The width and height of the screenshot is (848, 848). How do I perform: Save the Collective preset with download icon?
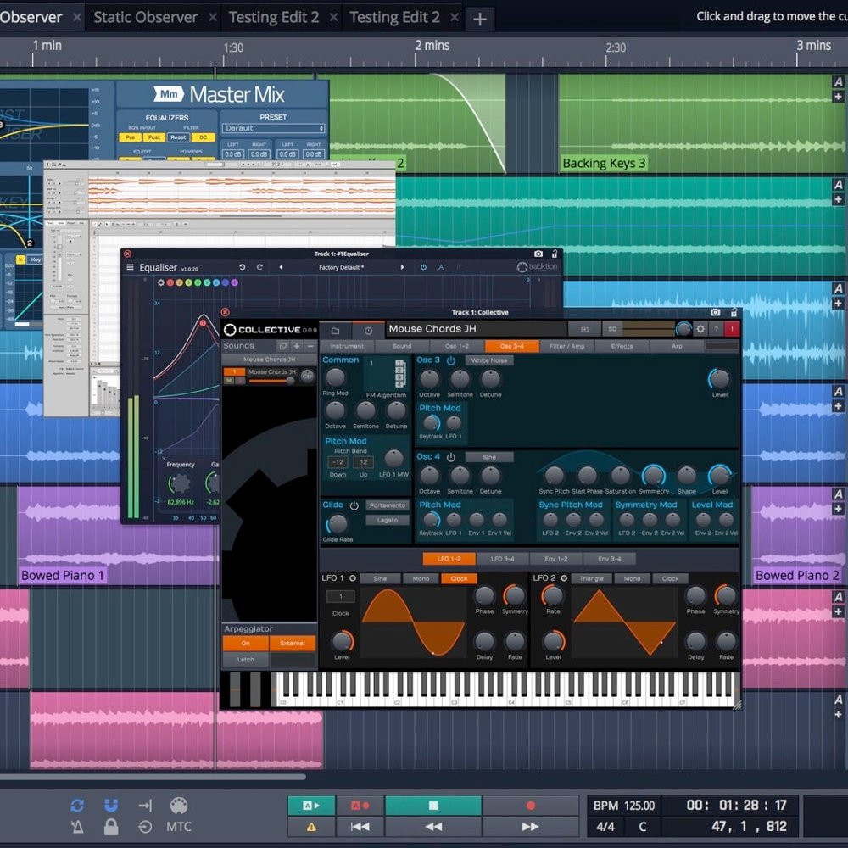coord(584,329)
